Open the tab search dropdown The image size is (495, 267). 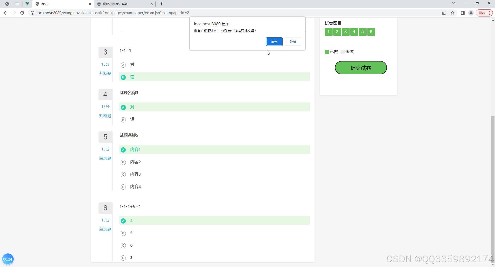click(x=453, y=3)
